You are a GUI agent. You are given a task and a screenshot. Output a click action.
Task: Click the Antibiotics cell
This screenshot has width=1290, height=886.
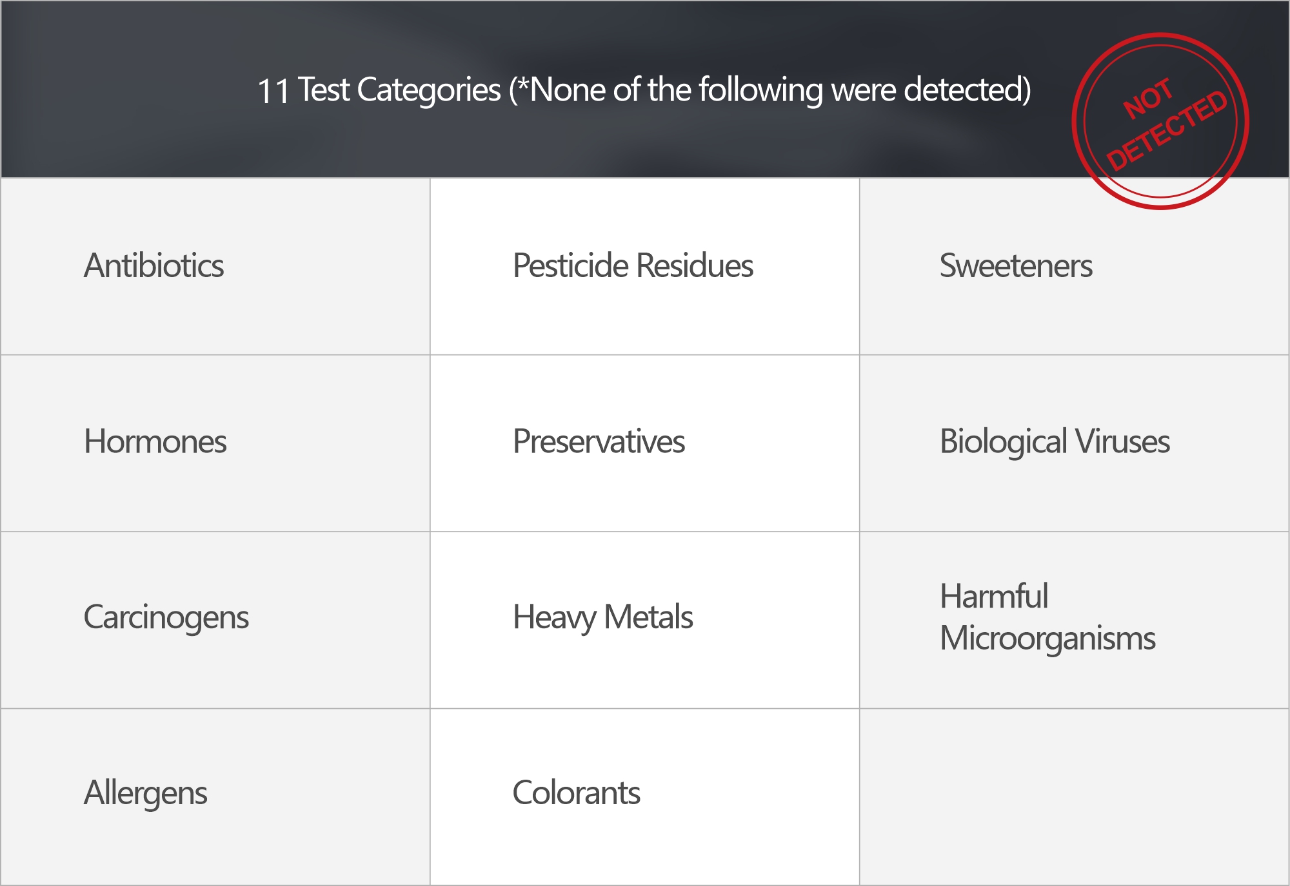(x=154, y=266)
